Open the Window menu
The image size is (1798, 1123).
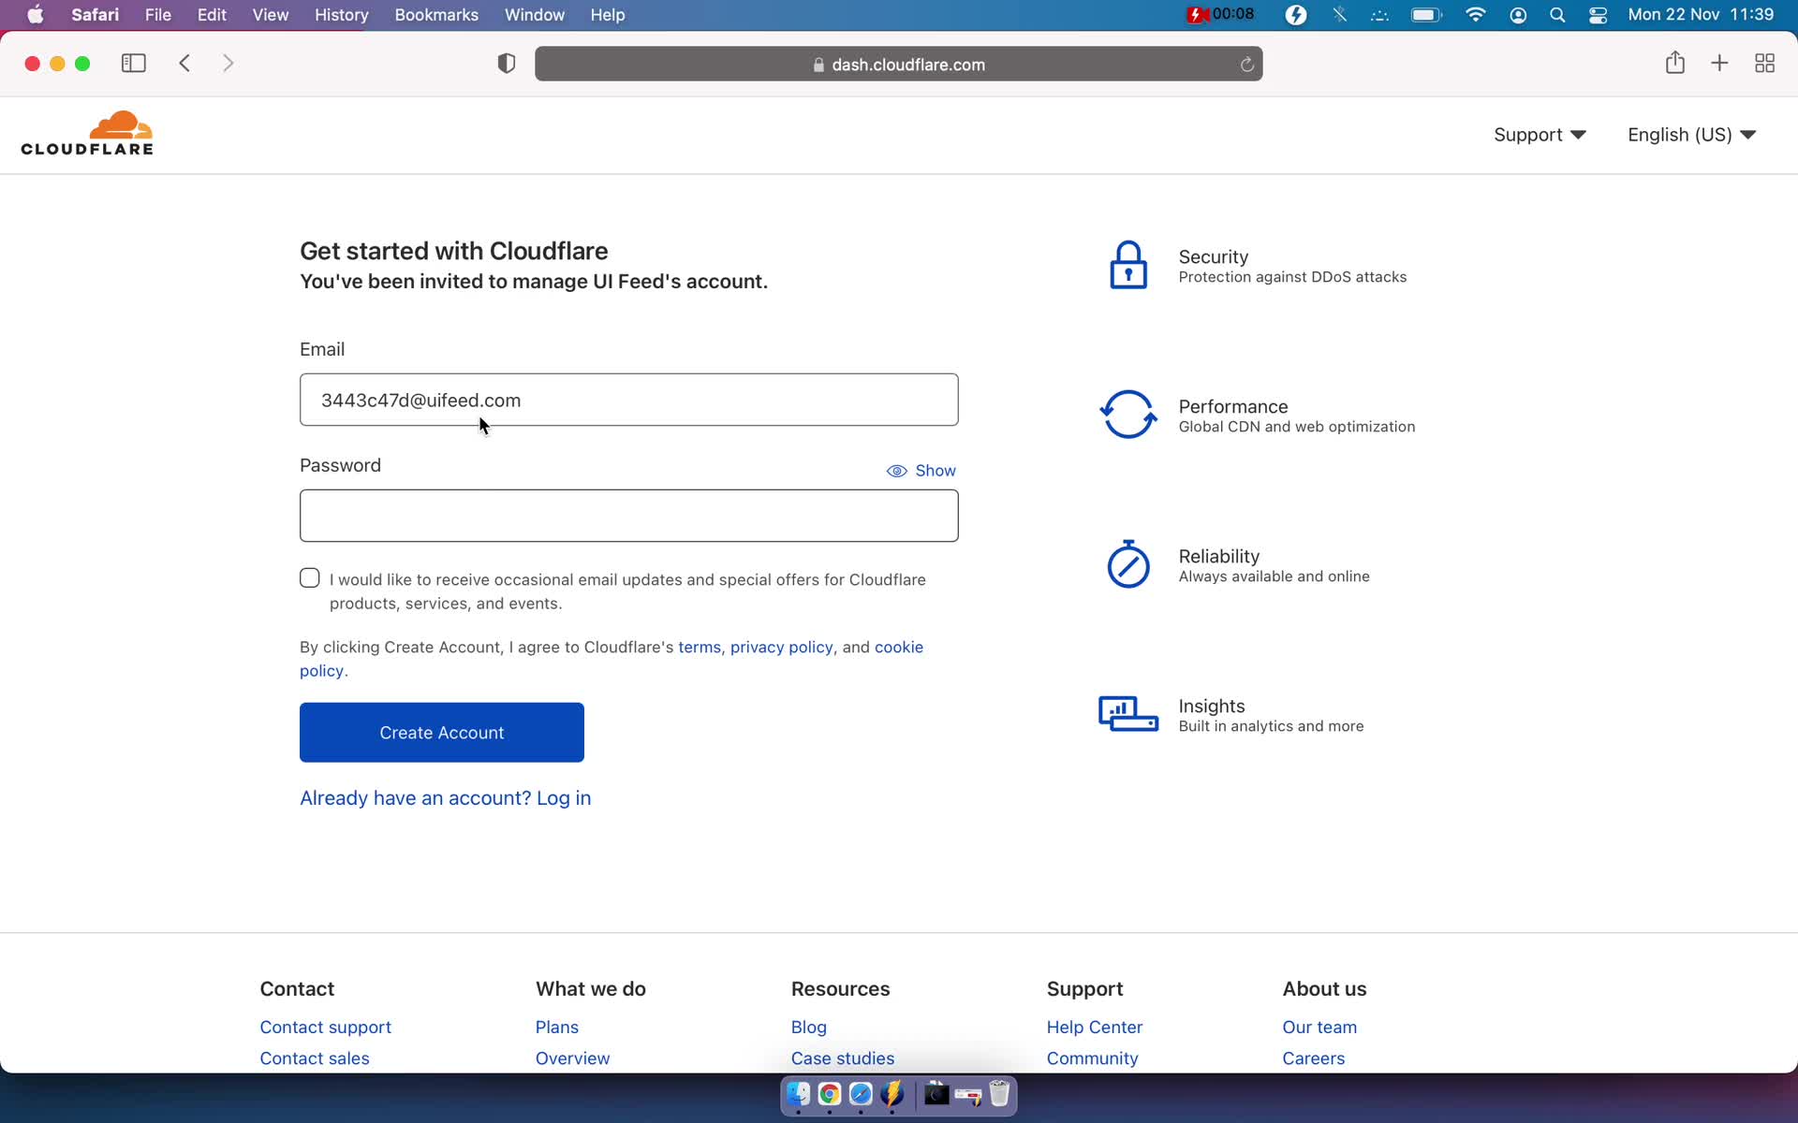pyautogui.click(x=535, y=15)
